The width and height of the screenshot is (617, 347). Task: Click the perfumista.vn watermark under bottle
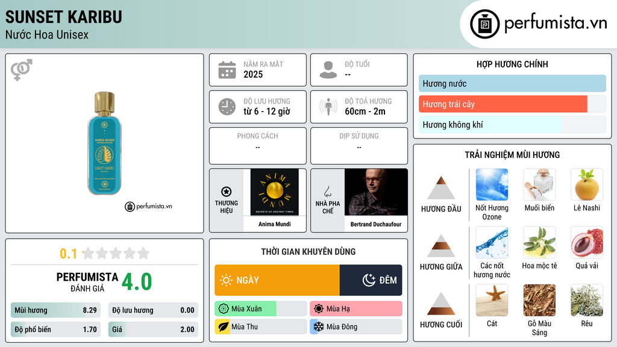pyautogui.click(x=148, y=206)
